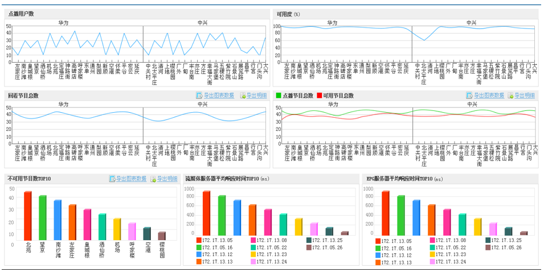Viewport: 544px width, 280px height.
Task: Open 导出明细 link in 点播节目总数 panel
Action: 524,96
